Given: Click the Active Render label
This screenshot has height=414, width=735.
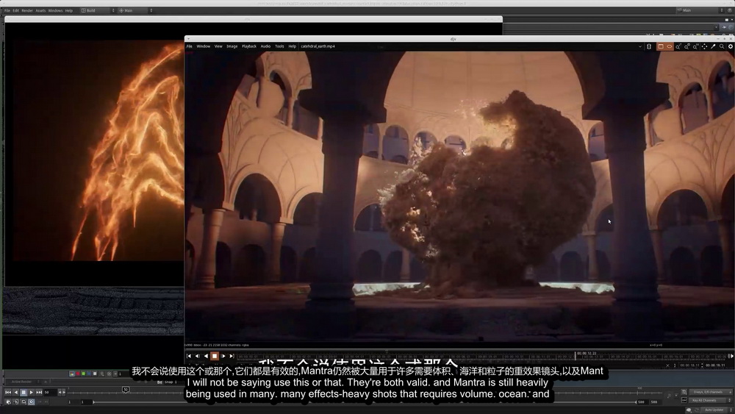Looking at the screenshot, I should [x=21, y=382].
